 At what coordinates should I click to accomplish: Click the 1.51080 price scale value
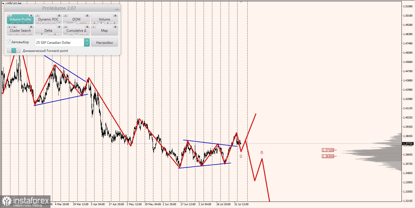(x=408, y=6)
